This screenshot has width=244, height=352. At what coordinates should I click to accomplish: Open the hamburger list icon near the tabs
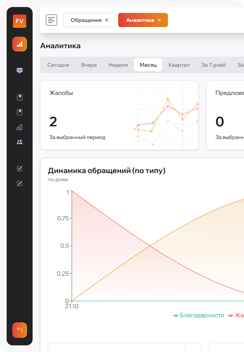pos(51,20)
